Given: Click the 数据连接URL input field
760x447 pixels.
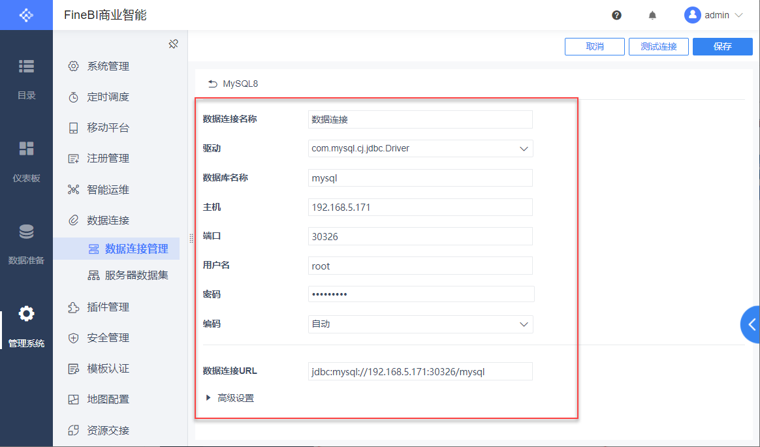Looking at the screenshot, I should click(420, 371).
